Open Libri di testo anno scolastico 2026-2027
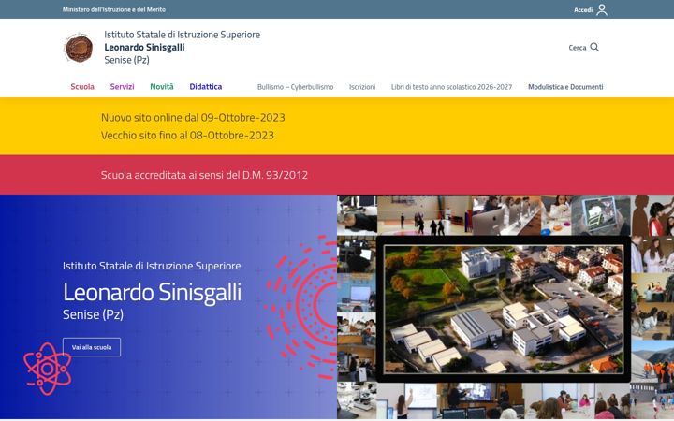This screenshot has height=421, width=674. [x=451, y=87]
